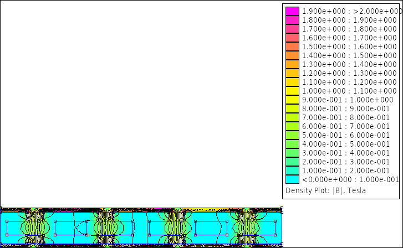This screenshot has height=248, width=403.
Task: Click the 6.000e-001 : 7.000e-001 legend swatch
Action: [292, 126]
